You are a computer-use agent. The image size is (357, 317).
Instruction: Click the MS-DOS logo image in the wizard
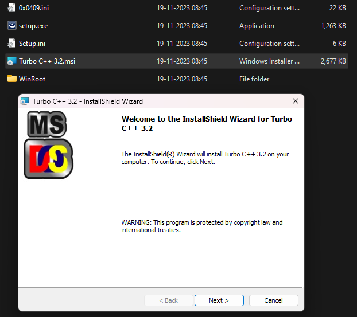[x=48, y=145]
